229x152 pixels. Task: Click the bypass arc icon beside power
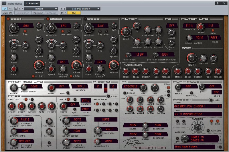pos(10,9)
